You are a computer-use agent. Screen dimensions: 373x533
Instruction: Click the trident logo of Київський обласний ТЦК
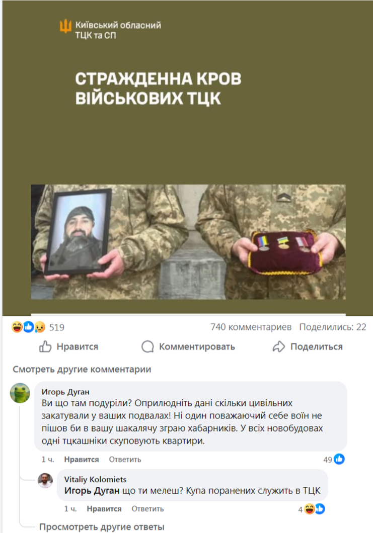click(65, 26)
